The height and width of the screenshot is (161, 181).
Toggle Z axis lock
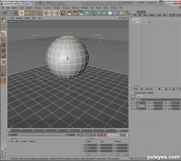[x=57, y=13]
